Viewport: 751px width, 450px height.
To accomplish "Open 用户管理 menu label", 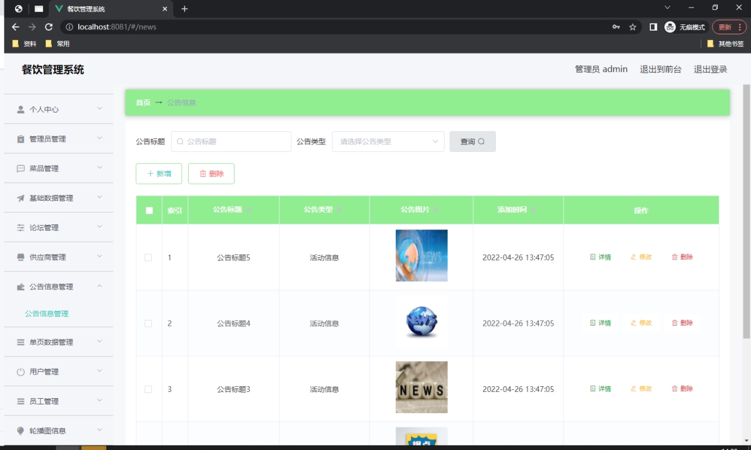I will (x=44, y=372).
